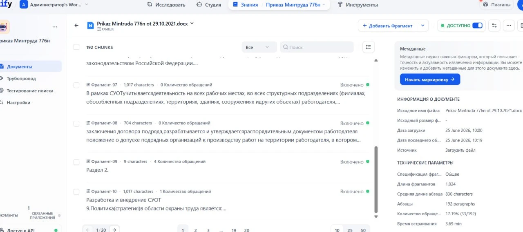
Task: Click the grid icon of Фрагмент-07
Action: (x=88, y=85)
